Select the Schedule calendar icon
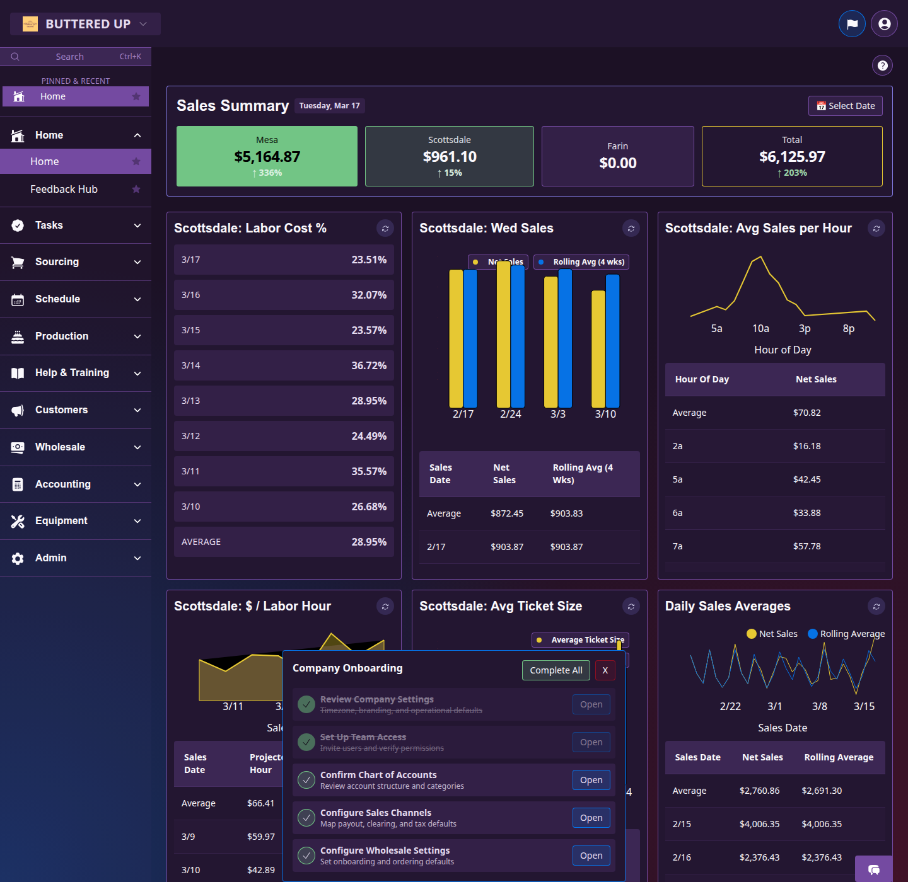The width and height of the screenshot is (908, 882). click(x=18, y=299)
